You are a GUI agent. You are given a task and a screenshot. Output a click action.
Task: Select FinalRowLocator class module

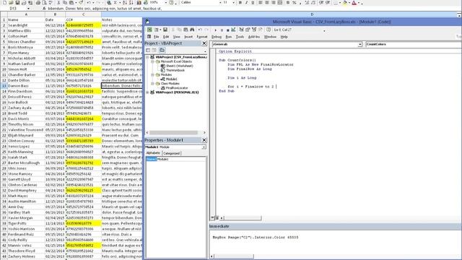[176, 88]
